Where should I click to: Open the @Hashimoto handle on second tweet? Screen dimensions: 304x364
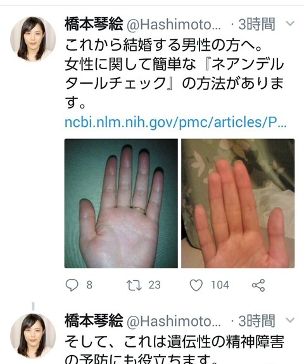click(x=174, y=322)
